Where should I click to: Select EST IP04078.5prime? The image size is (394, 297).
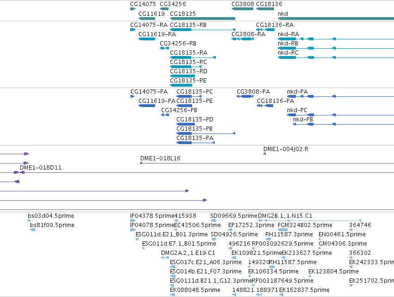(133, 230)
